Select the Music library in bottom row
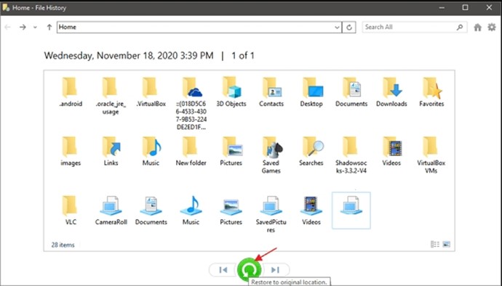The image size is (502, 286). point(191,211)
